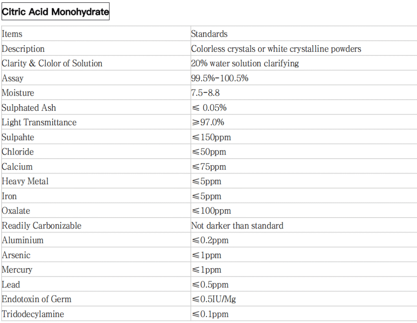Click the Readily Carbonizable row label
417x323 pixels.
tap(42, 226)
